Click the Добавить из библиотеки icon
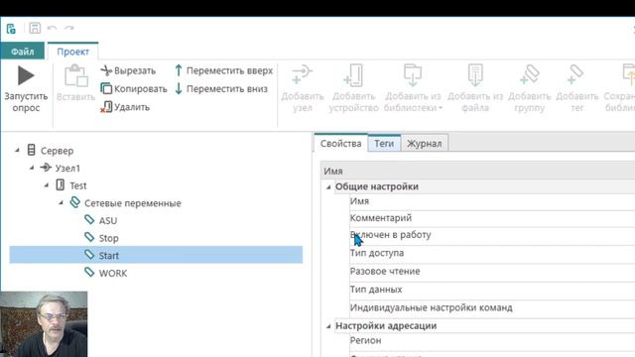Screen dimensions: 635x357 [413, 75]
